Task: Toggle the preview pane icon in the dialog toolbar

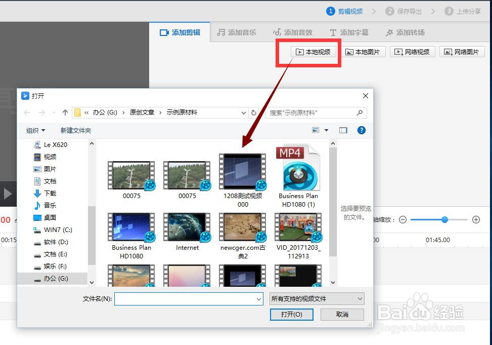Action: [x=343, y=130]
